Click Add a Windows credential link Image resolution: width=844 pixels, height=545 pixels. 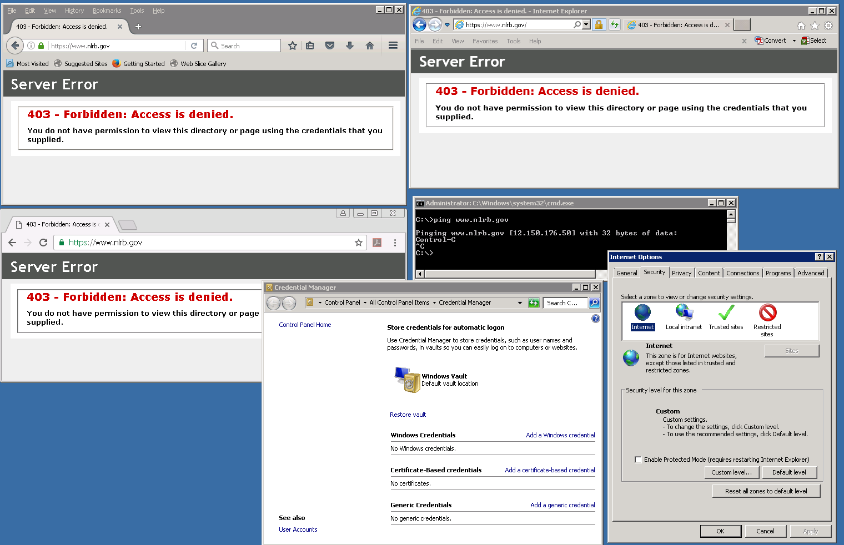560,435
